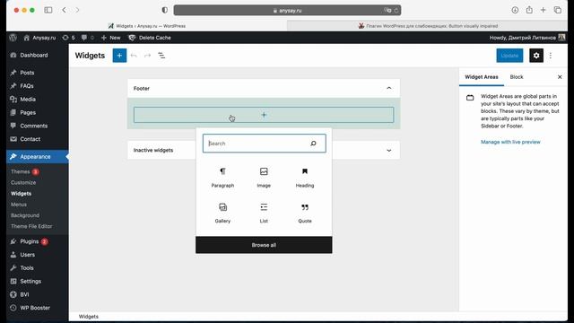
Task: Toggle the settings gear panel
Action: coord(536,56)
